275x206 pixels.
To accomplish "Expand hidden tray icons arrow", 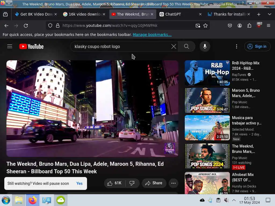I will click(x=234, y=200).
